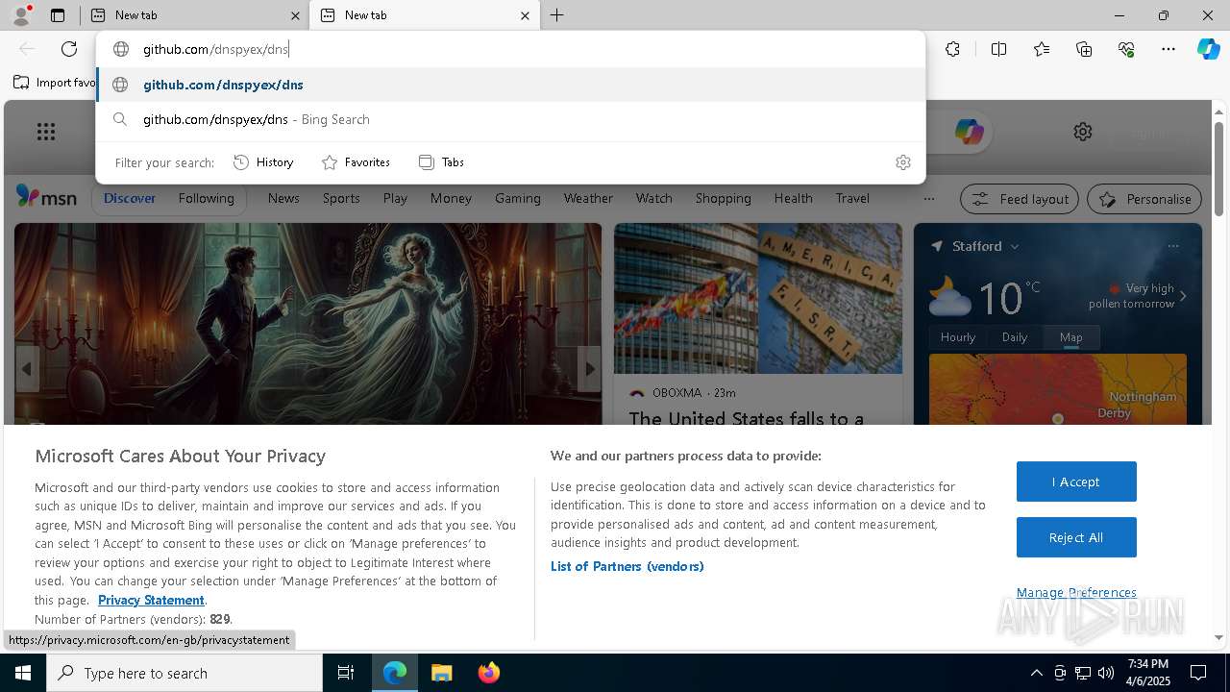Open the Health category

[x=793, y=198]
